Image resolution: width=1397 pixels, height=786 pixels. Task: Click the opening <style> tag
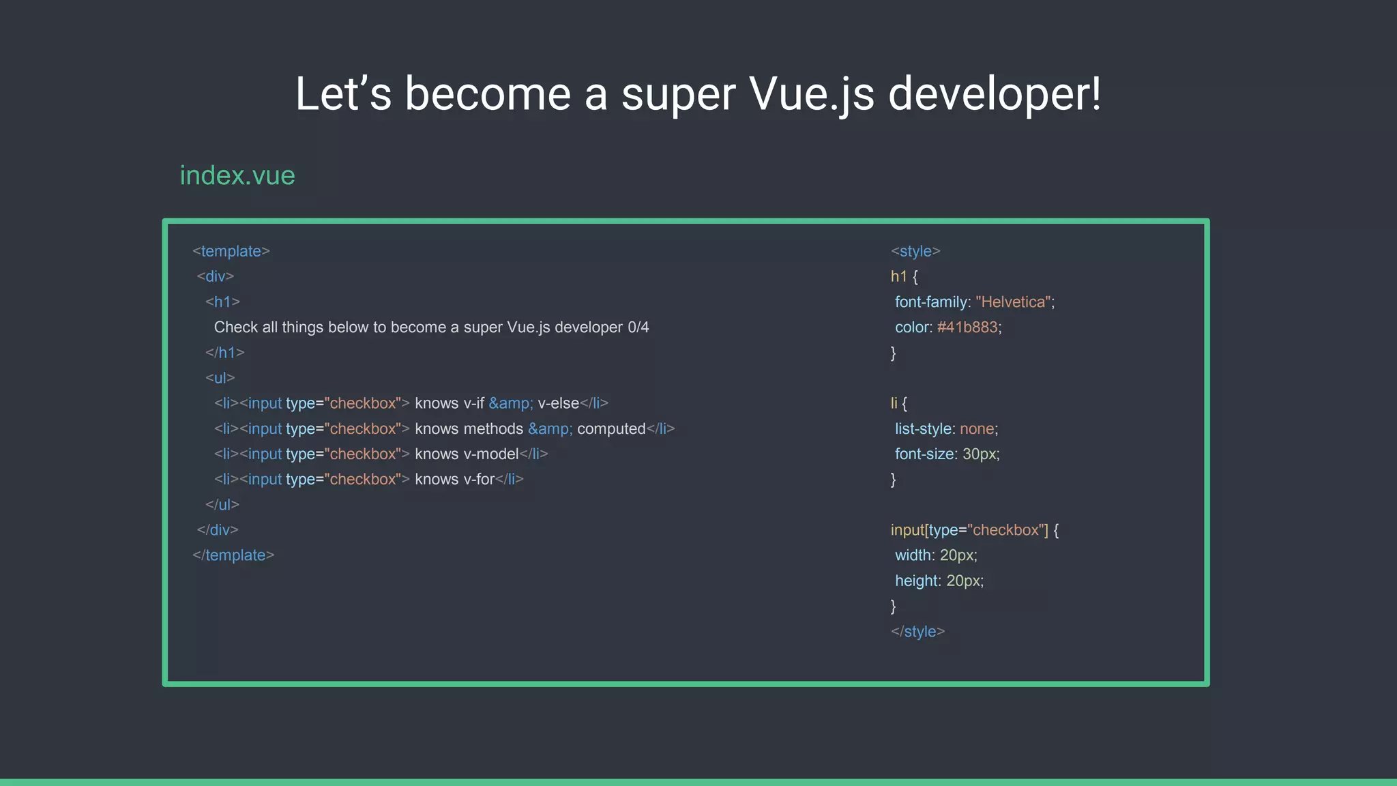pyautogui.click(x=915, y=251)
